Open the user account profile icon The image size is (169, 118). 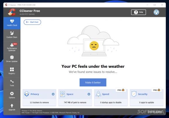coord(156,12)
